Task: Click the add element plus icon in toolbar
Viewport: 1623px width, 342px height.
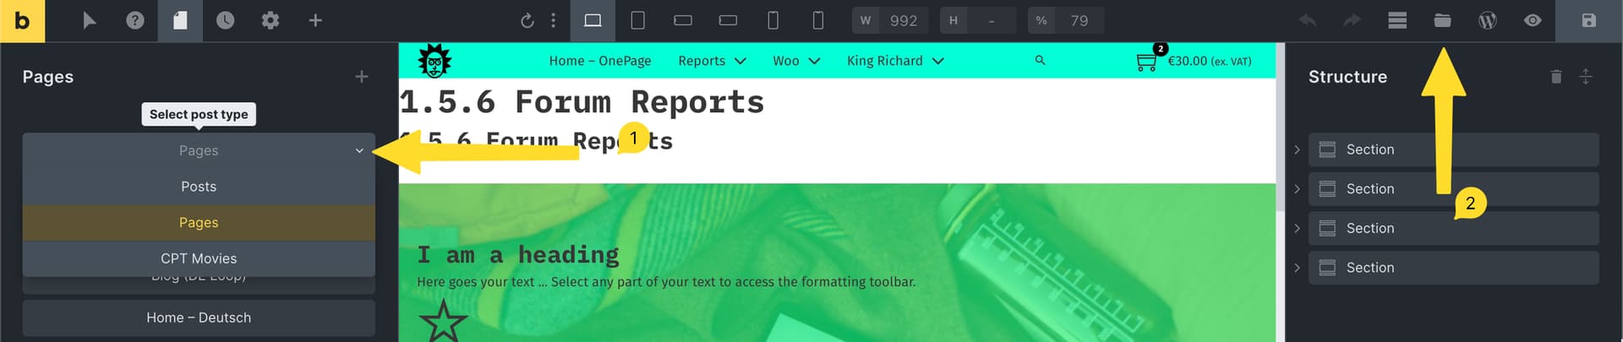Action: [x=315, y=20]
